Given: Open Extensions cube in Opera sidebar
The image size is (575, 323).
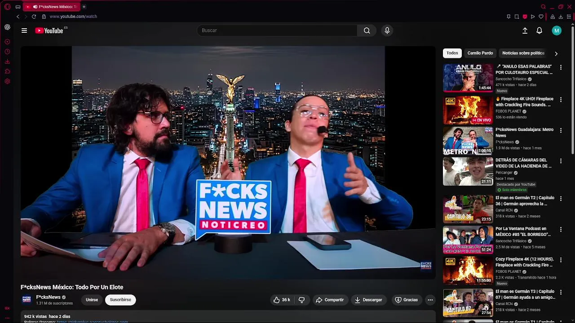Looking at the screenshot, I should tap(7, 71).
